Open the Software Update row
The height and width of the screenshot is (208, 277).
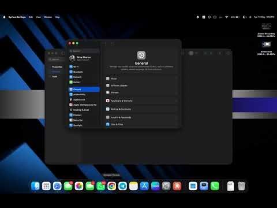click(141, 86)
